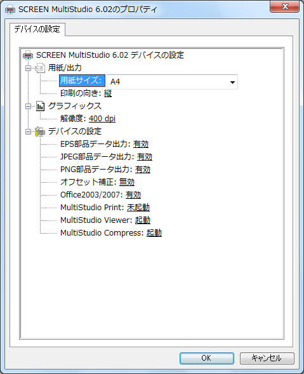
Task: Select the Office2003/2007: label
Action: point(91,195)
